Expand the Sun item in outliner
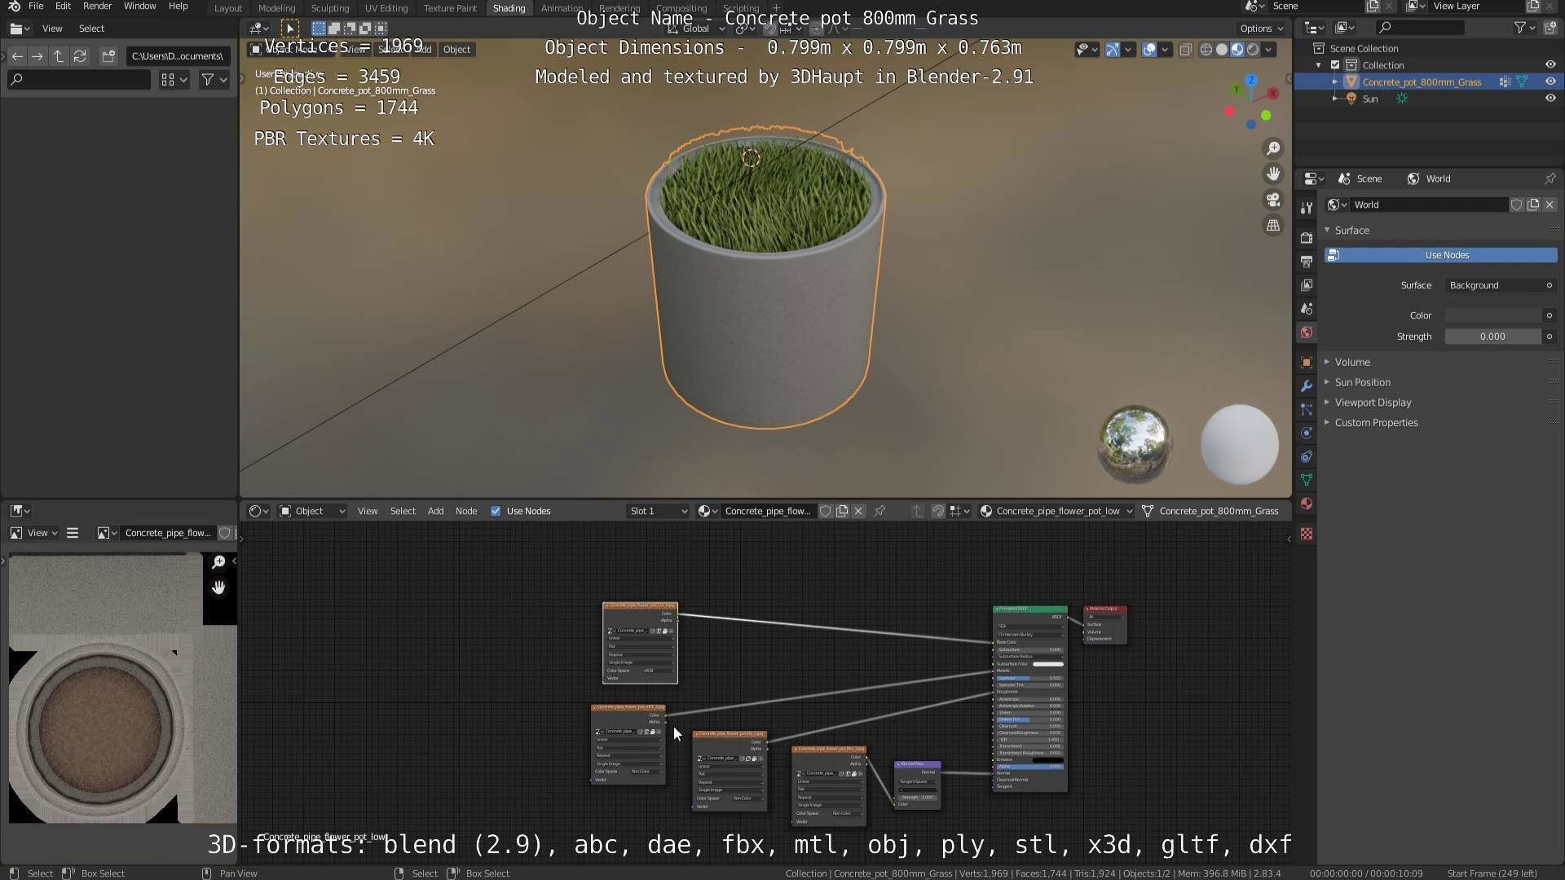Image resolution: width=1565 pixels, height=880 pixels. tap(1334, 99)
